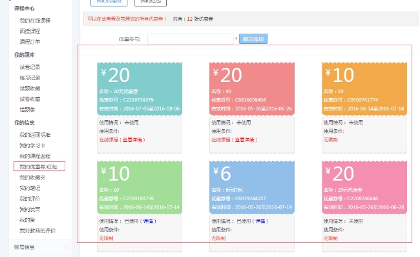This screenshot has height=257, width=420.
Task: Select 我的优惠券/红包 in the sidebar
Action: [39, 167]
